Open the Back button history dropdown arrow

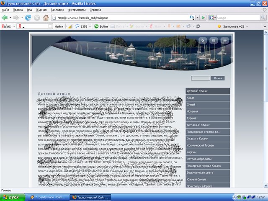click(10, 18)
